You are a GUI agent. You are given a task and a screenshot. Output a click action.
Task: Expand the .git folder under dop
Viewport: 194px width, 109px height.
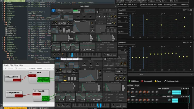tap(5, 23)
